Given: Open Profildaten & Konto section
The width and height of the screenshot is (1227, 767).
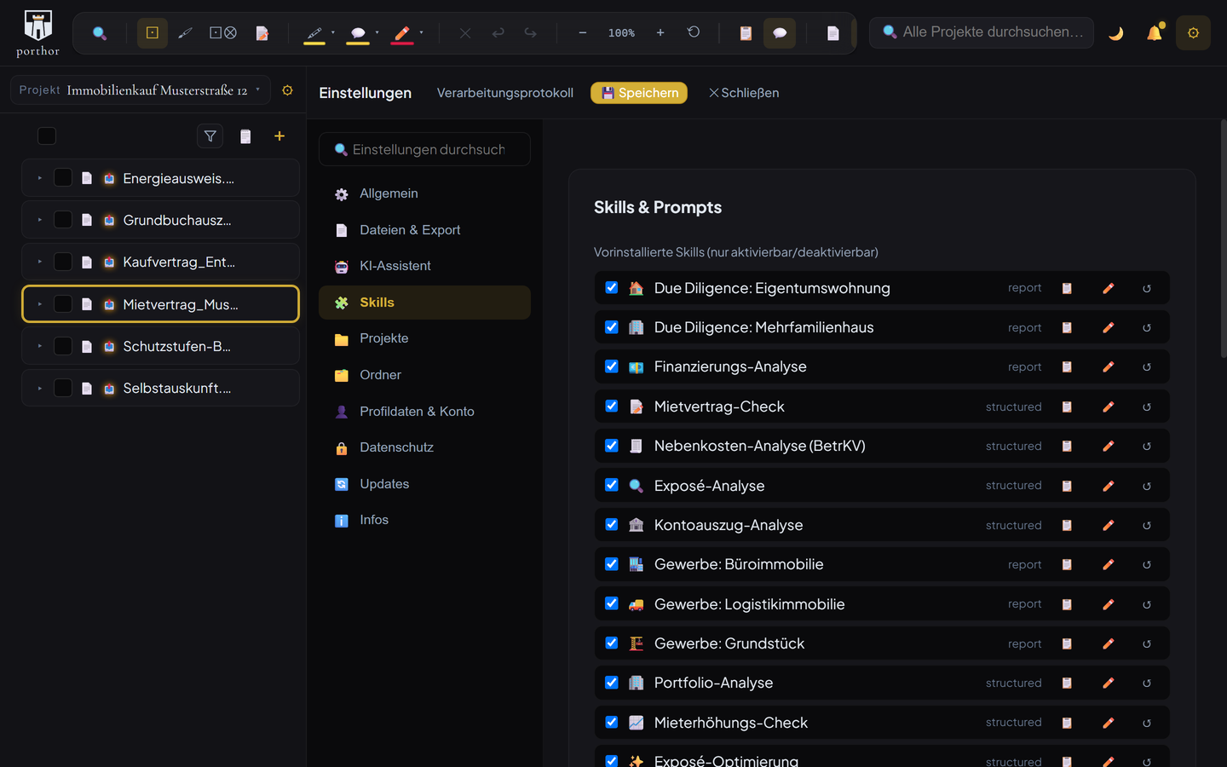Looking at the screenshot, I should (x=424, y=412).
